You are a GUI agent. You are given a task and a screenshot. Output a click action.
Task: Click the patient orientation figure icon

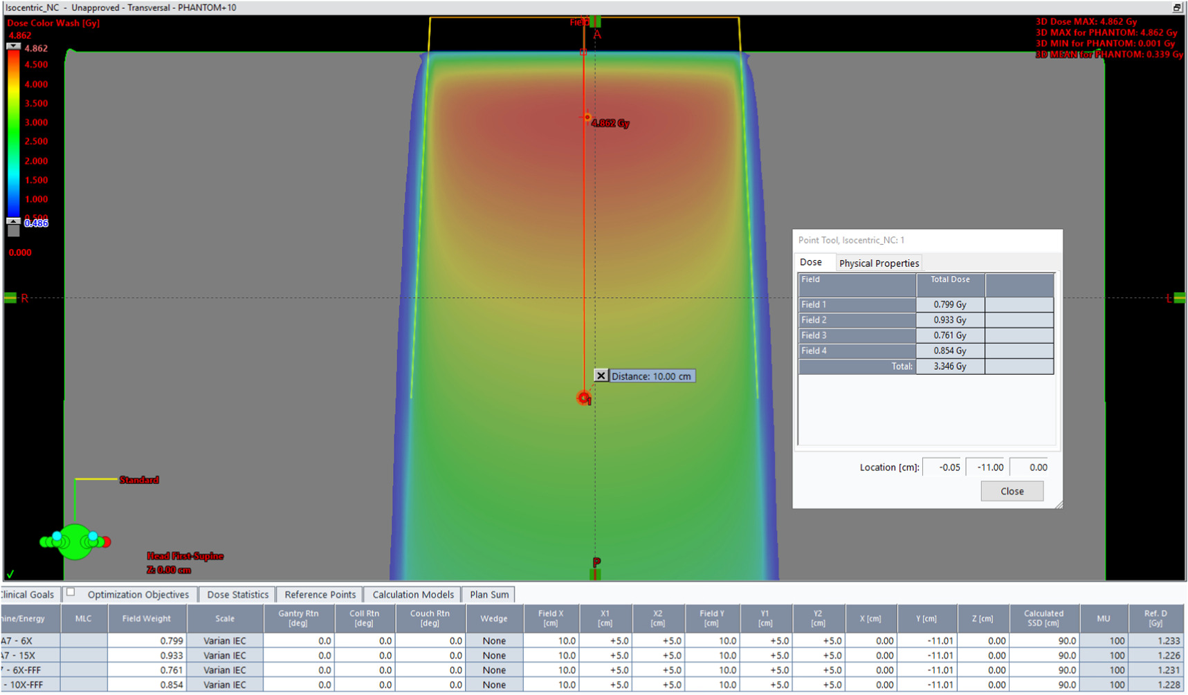tap(75, 541)
